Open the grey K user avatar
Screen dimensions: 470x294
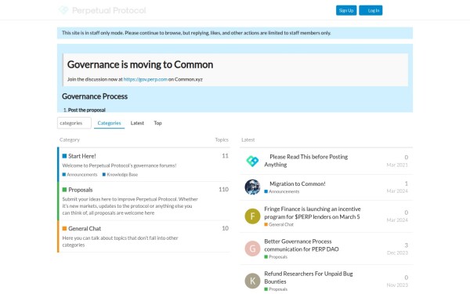point(252,281)
